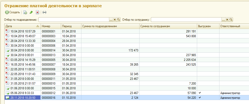Click Сумма по подразделениям column header
249x104 pixels.
point(110,26)
